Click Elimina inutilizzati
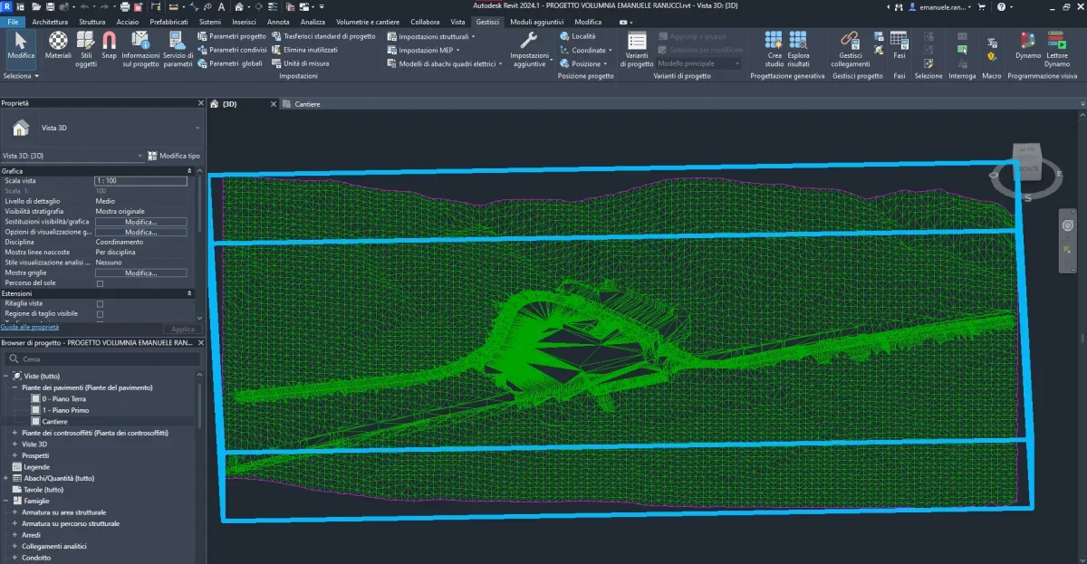The width and height of the screenshot is (1087, 564). click(304, 50)
